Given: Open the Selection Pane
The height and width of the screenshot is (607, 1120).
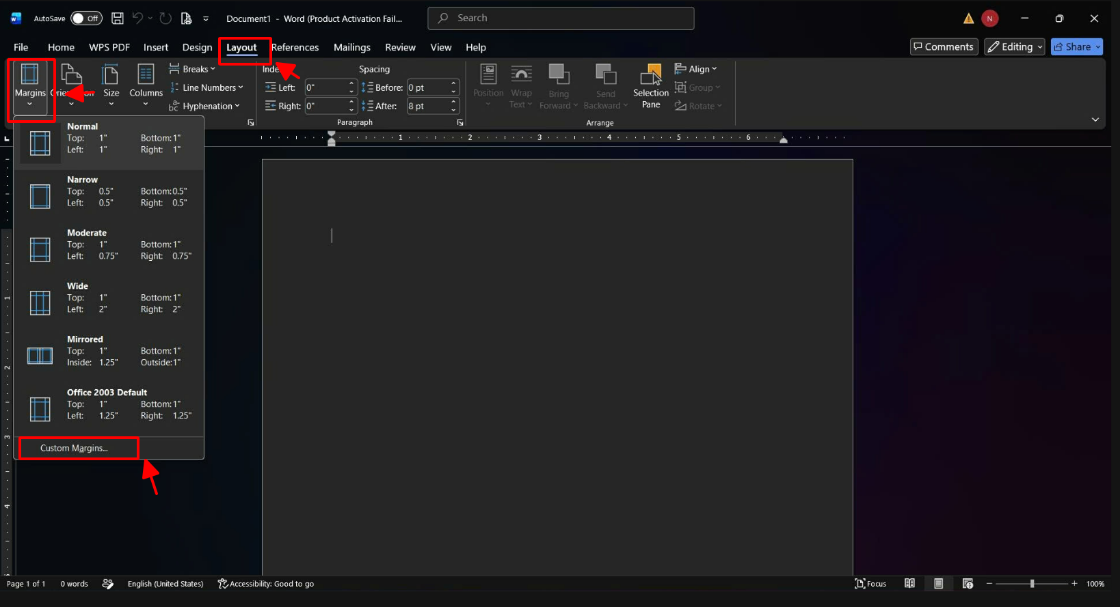Looking at the screenshot, I should [651, 86].
